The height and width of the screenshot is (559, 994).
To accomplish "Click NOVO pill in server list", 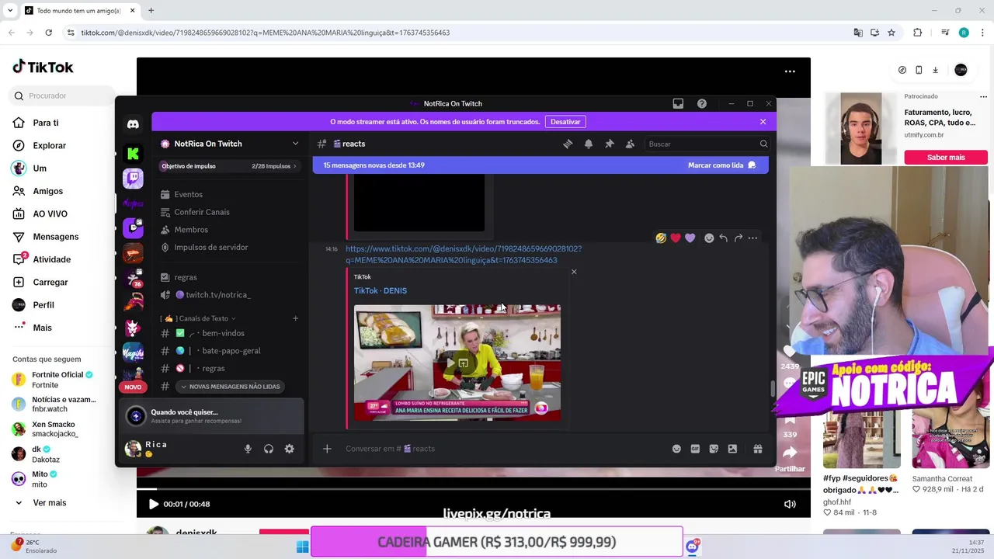I will (133, 387).
